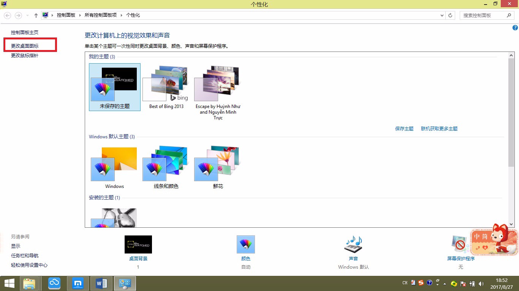Select 个性化 breadcrumb in address bar
This screenshot has height=291, width=519.
(133, 15)
